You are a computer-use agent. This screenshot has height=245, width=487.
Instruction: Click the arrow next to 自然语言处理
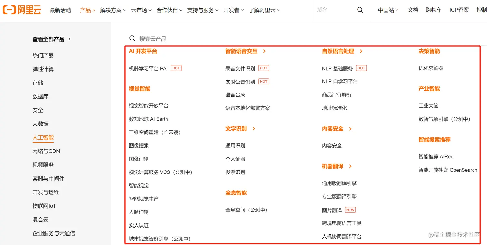point(361,51)
